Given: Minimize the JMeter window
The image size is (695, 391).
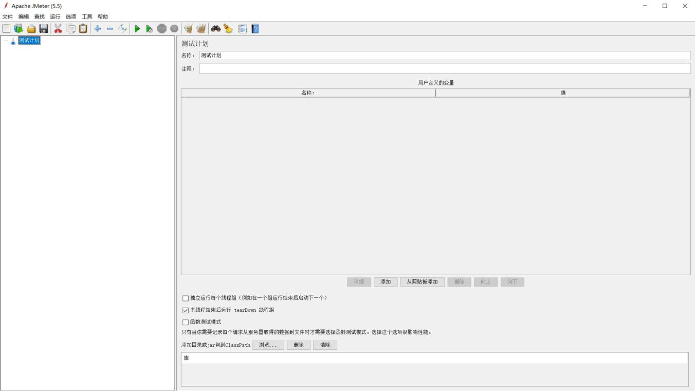Looking at the screenshot, I should (x=645, y=6).
